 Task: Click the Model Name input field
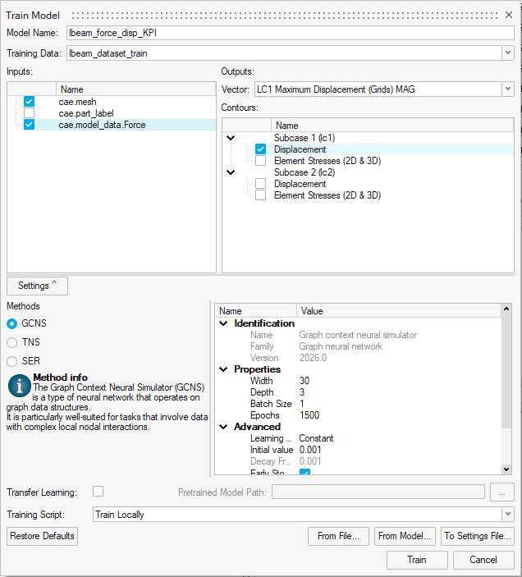point(291,33)
